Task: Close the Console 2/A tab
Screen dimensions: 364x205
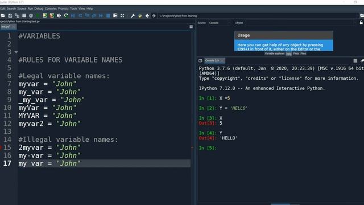Action: pyautogui.click(x=222, y=60)
